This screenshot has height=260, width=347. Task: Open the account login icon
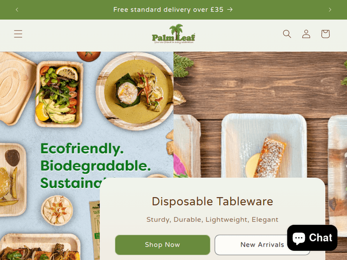click(306, 34)
